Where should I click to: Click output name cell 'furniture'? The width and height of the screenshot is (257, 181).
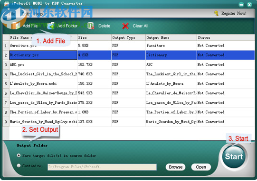coord(171,45)
